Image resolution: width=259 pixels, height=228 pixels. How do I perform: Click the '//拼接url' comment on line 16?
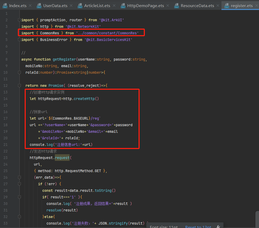click(39, 112)
